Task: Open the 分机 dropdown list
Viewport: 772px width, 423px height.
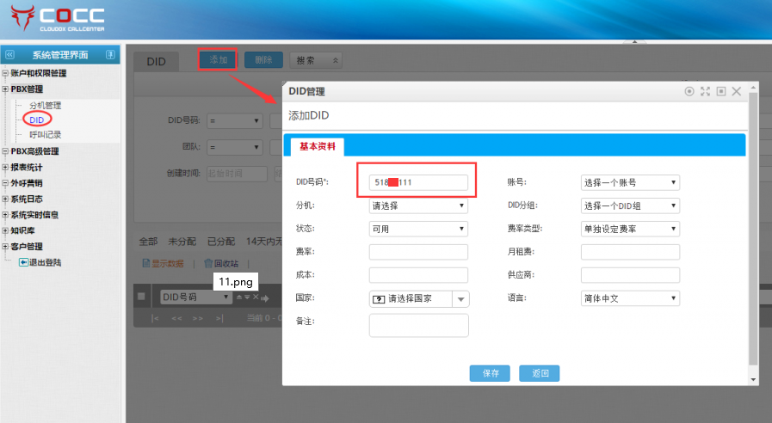Action: click(x=418, y=206)
